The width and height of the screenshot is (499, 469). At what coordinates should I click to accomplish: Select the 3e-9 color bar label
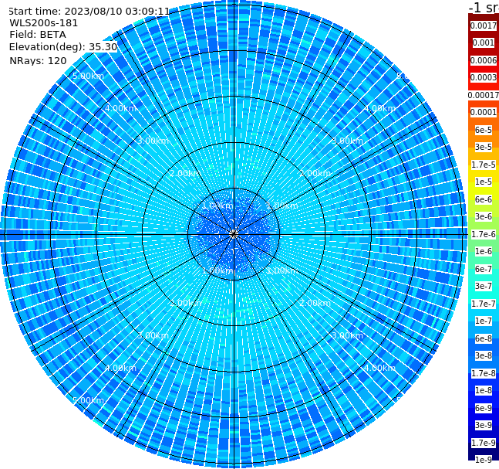pyautogui.click(x=484, y=425)
